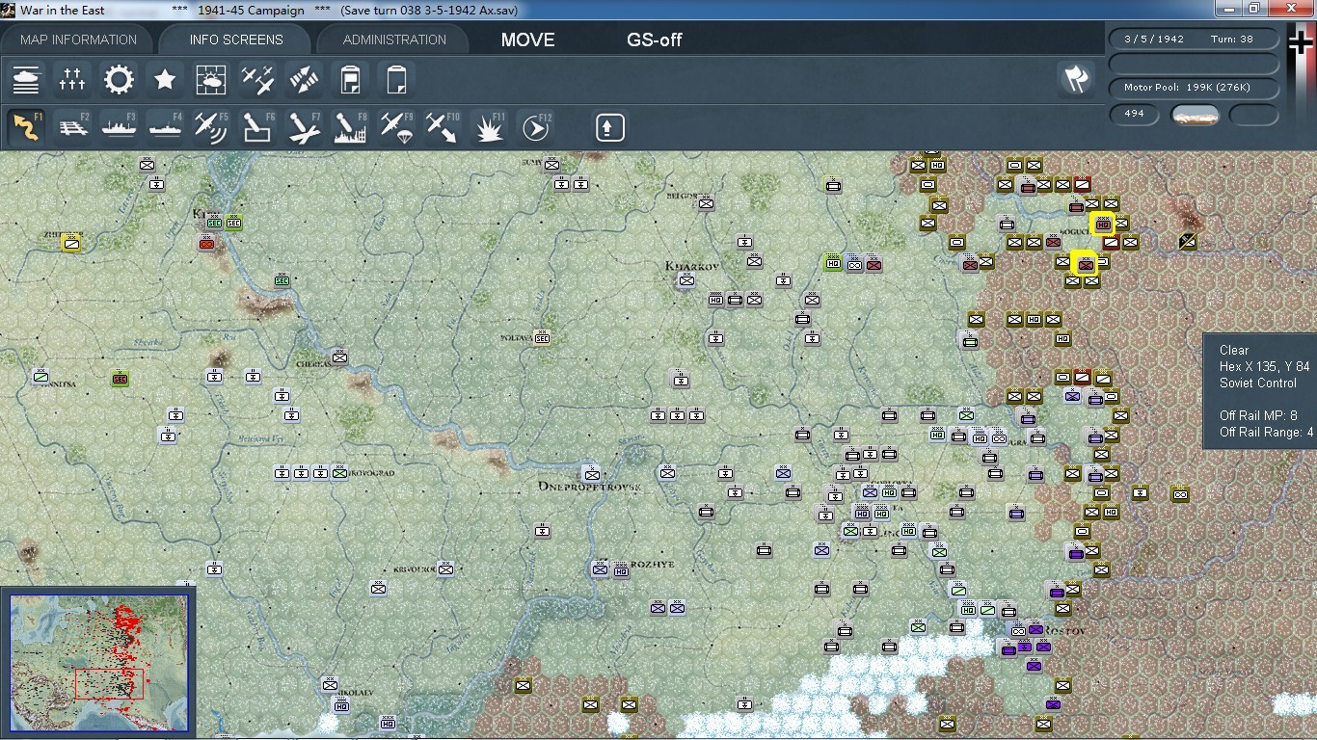Select lower yellow-highlighted Soviet counter

coord(1085,263)
